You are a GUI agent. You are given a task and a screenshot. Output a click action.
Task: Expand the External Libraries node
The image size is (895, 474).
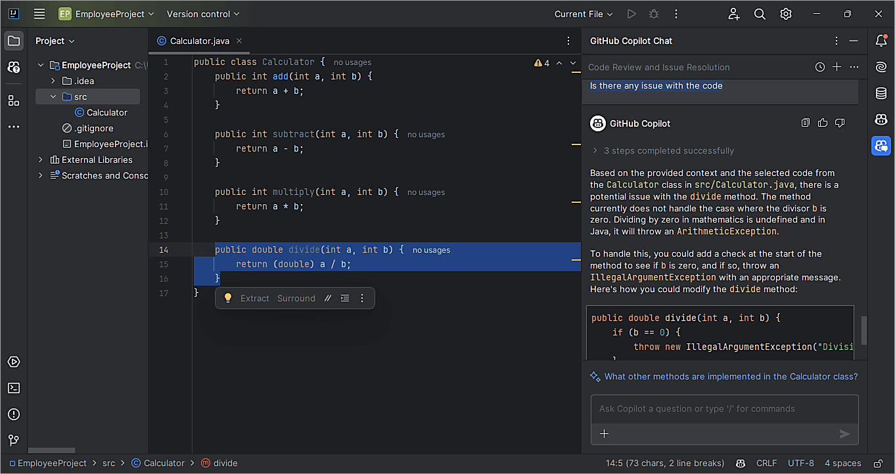[x=41, y=160]
